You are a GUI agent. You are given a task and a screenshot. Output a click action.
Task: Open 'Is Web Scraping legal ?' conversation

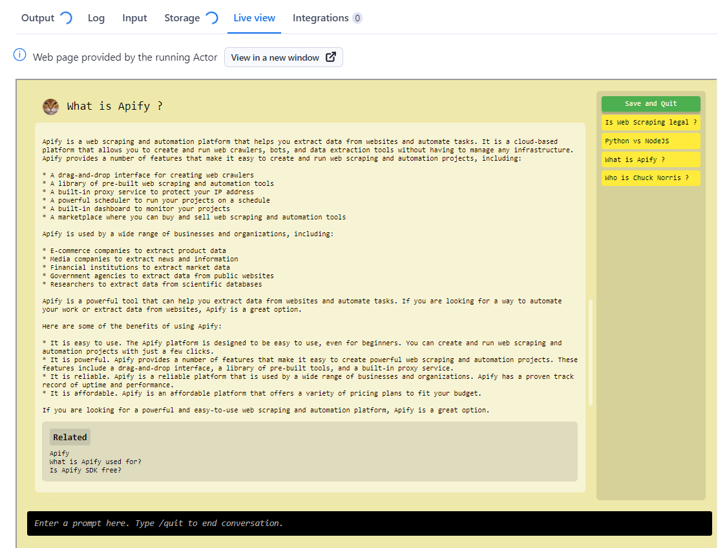tap(651, 122)
